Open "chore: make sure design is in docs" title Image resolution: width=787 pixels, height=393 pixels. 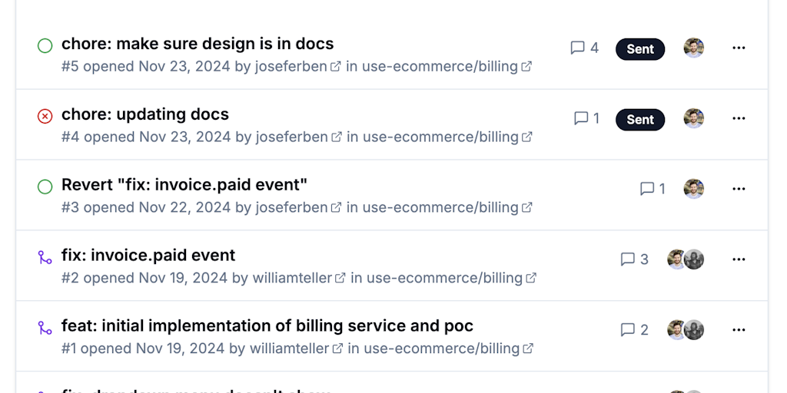(198, 44)
